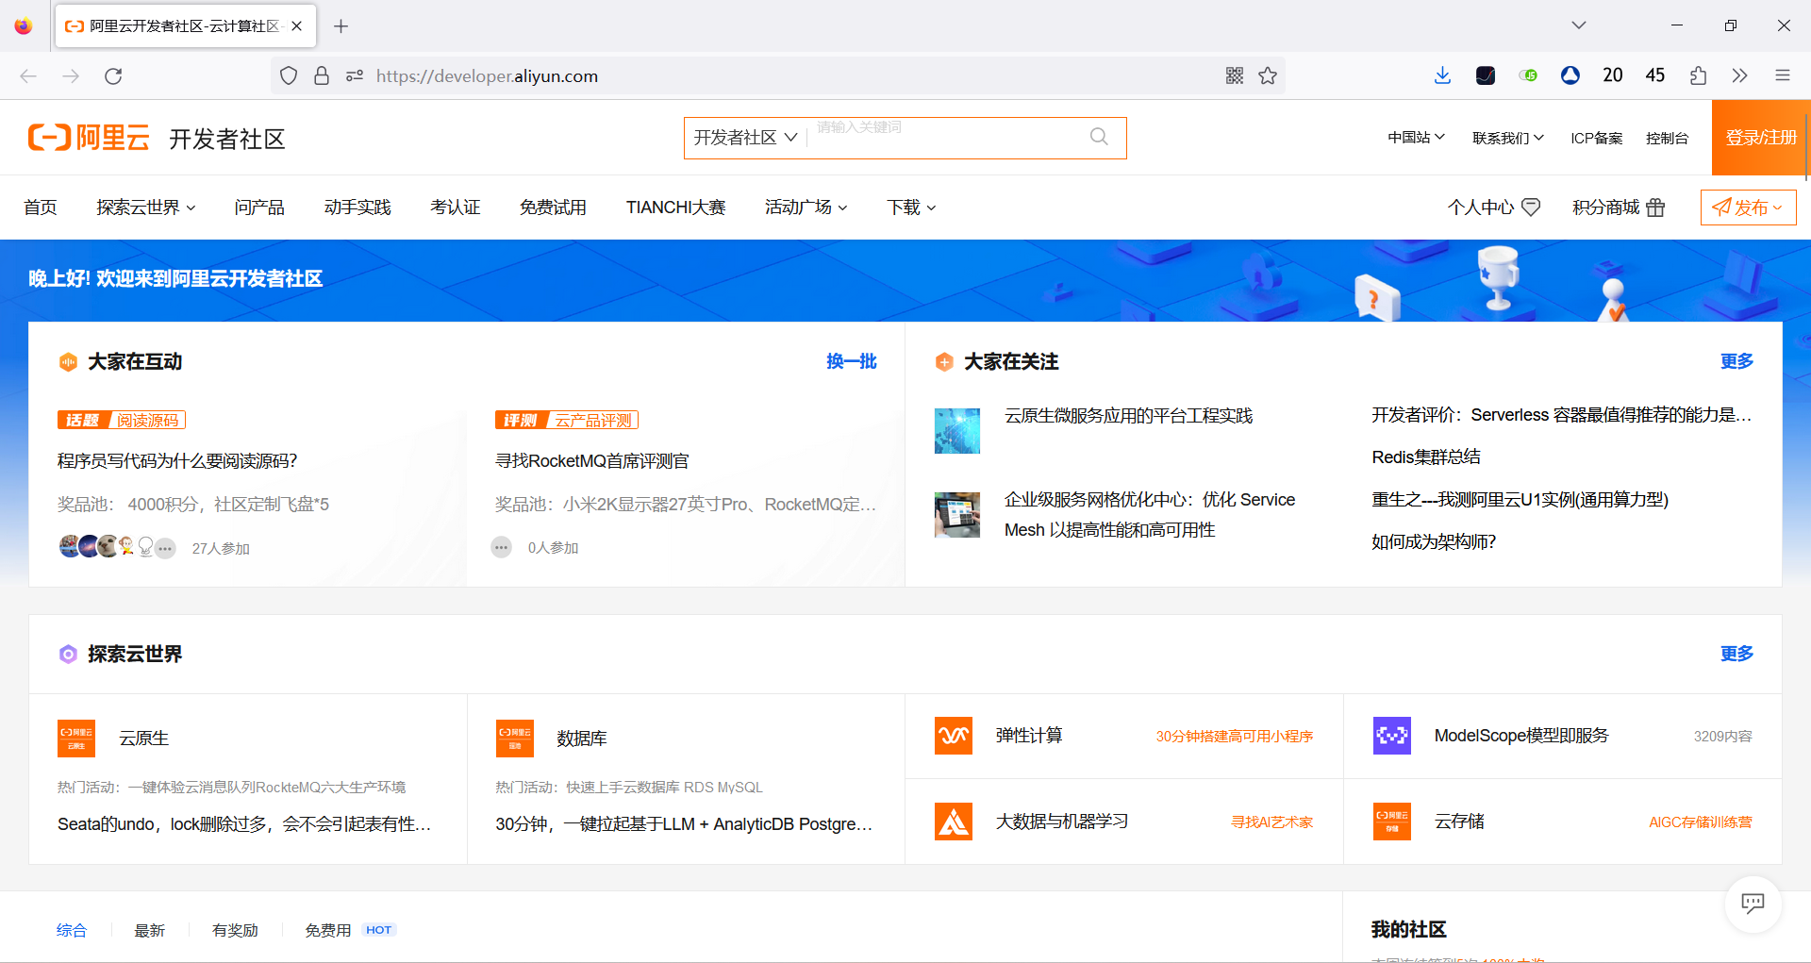The image size is (1811, 963).
Task: Open the feedback chat bubble icon
Action: click(x=1753, y=904)
